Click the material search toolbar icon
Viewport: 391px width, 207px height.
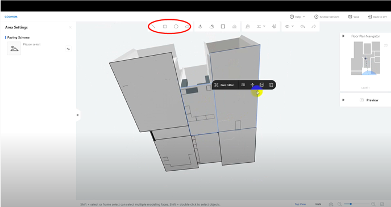coord(247,27)
